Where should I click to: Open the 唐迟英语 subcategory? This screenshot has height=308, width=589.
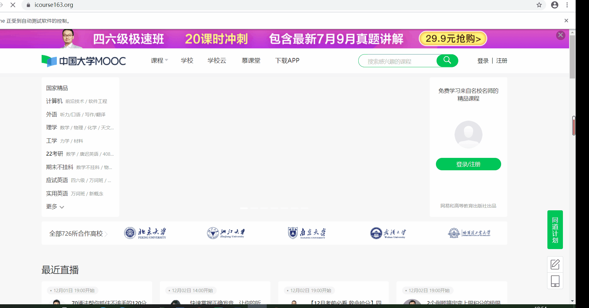pos(89,154)
